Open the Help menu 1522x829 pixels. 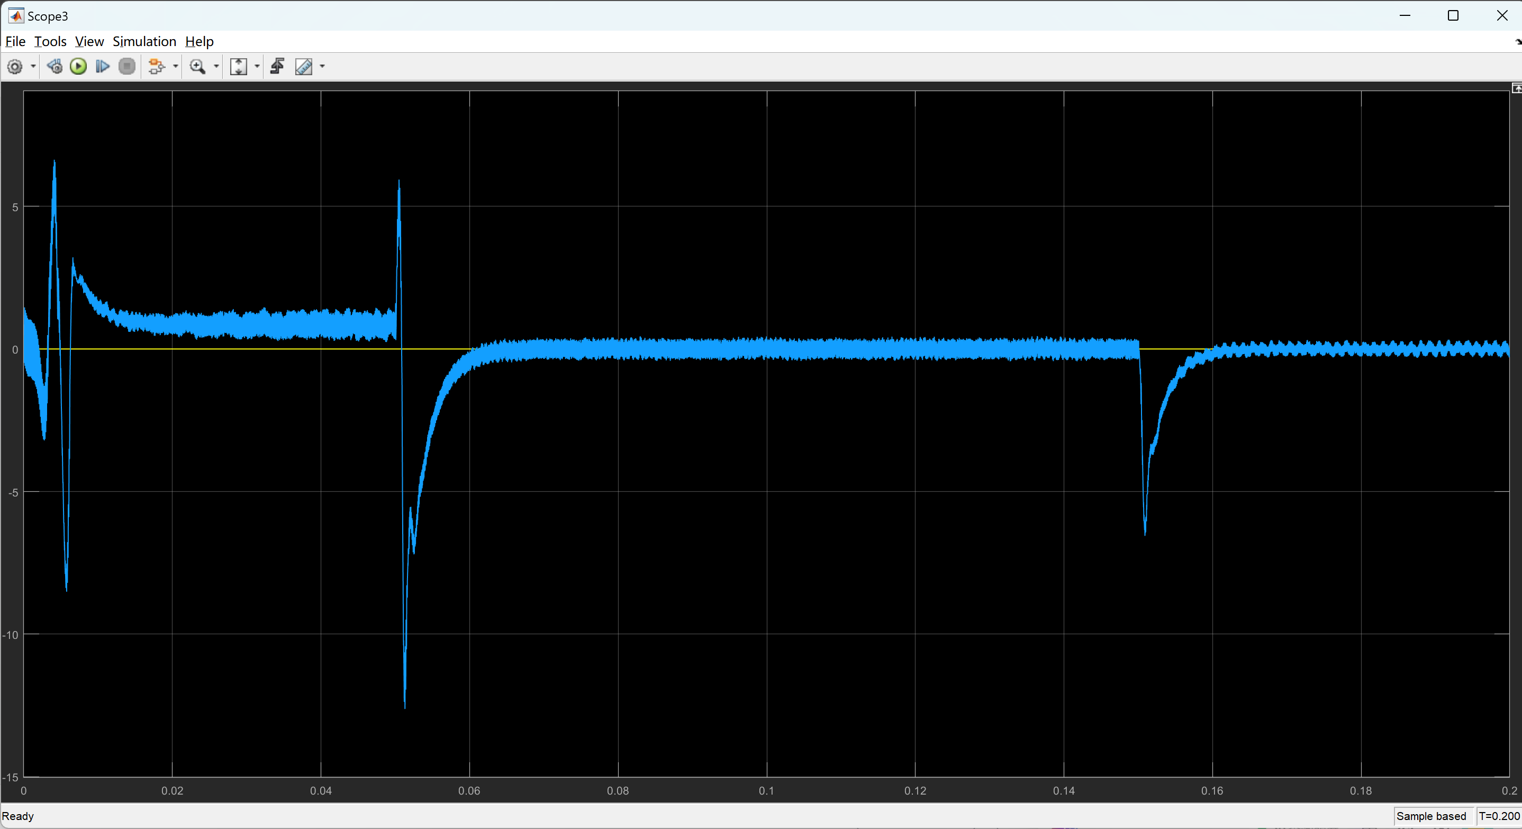click(199, 41)
